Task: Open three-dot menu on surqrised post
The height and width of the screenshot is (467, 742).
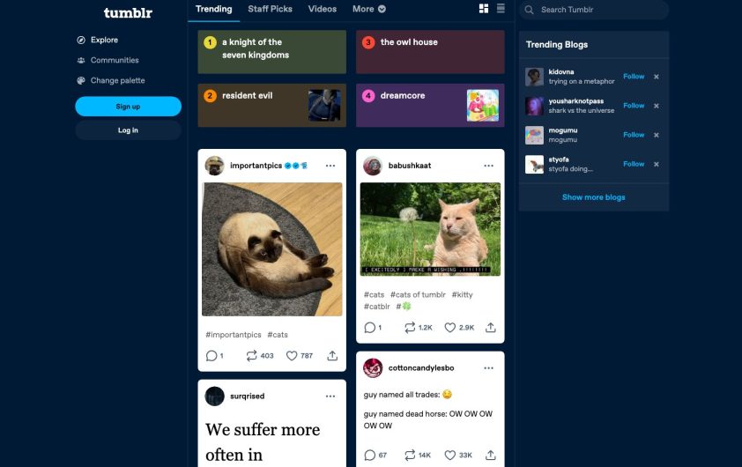Action: coord(330,396)
